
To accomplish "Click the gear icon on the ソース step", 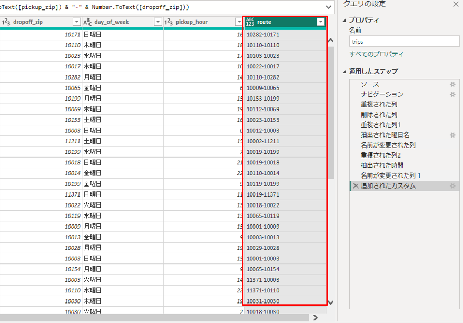I will click(x=452, y=84).
